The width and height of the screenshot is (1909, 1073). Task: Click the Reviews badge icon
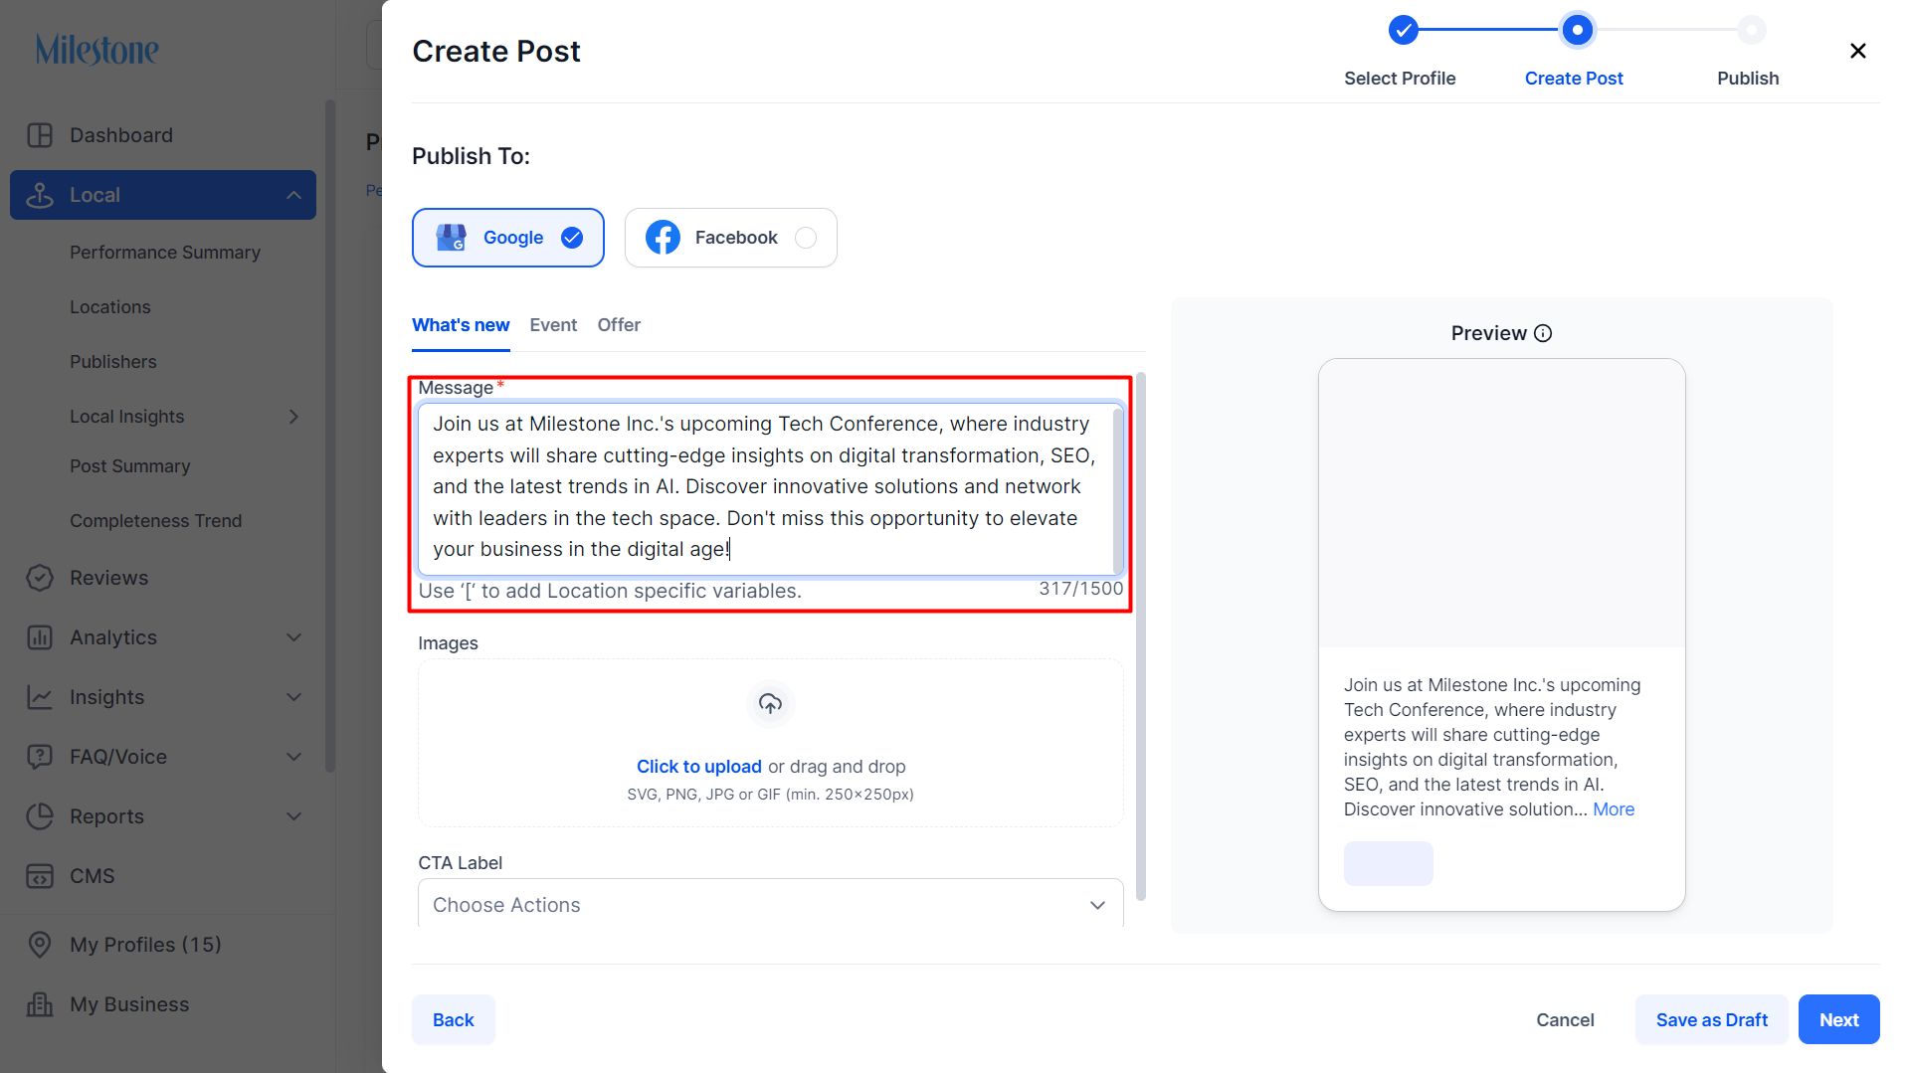pyautogui.click(x=40, y=578)
